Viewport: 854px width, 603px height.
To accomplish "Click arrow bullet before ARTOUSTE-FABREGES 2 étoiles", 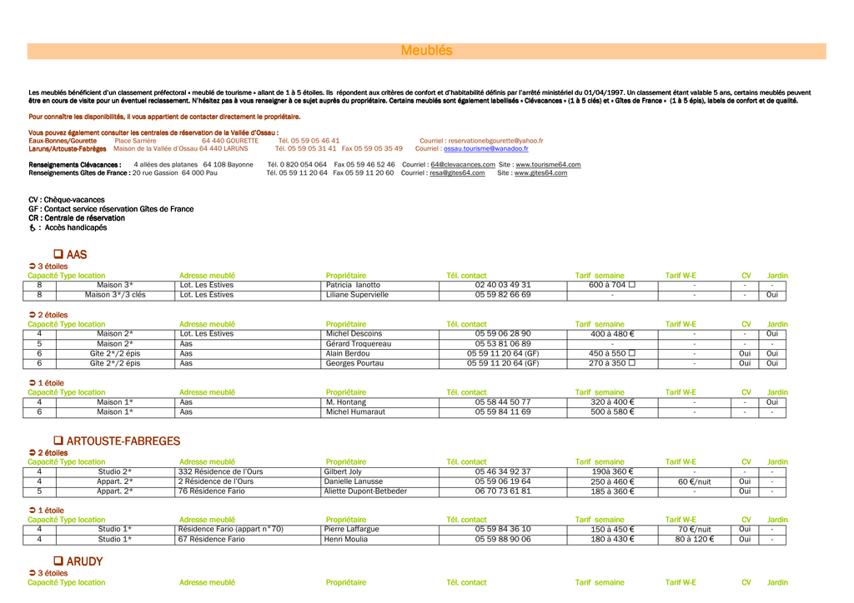I will [x=33, y=452].
